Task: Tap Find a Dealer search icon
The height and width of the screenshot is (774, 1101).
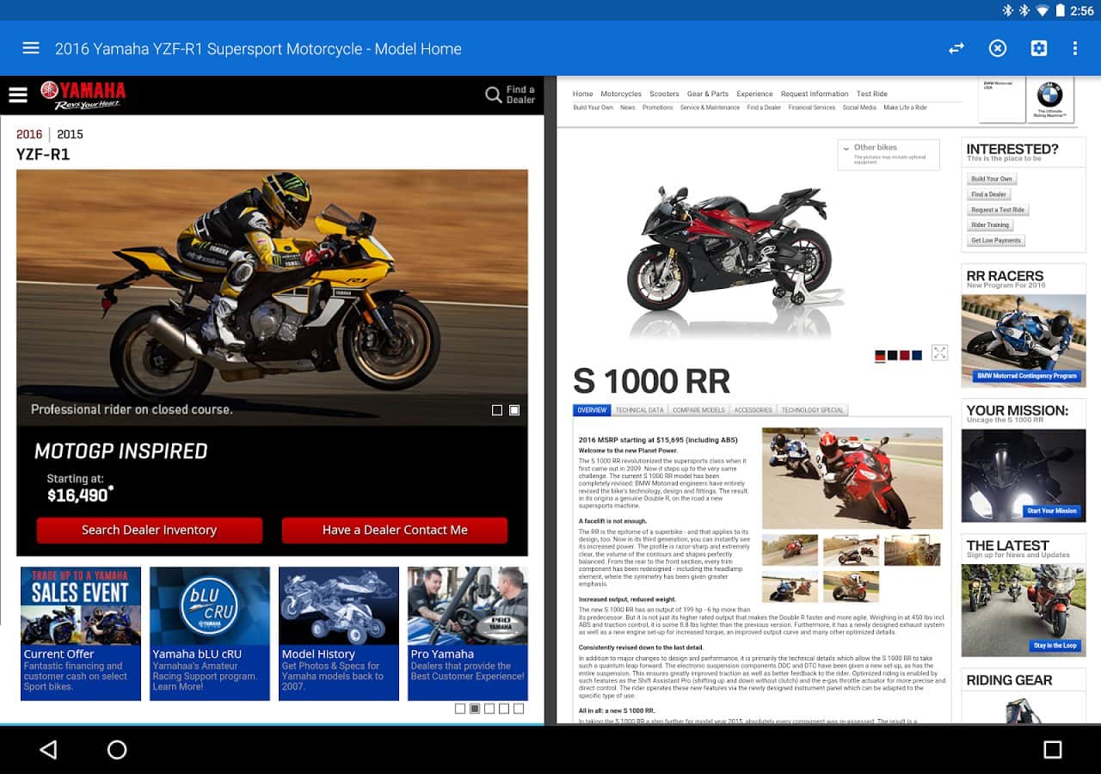Action: [494, 95]
